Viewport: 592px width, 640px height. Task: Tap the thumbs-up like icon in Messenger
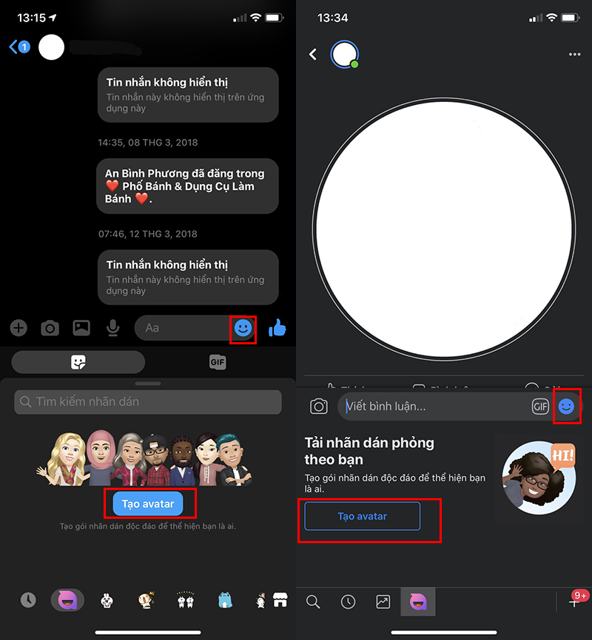pyautogui.click(x=277, y=328)
